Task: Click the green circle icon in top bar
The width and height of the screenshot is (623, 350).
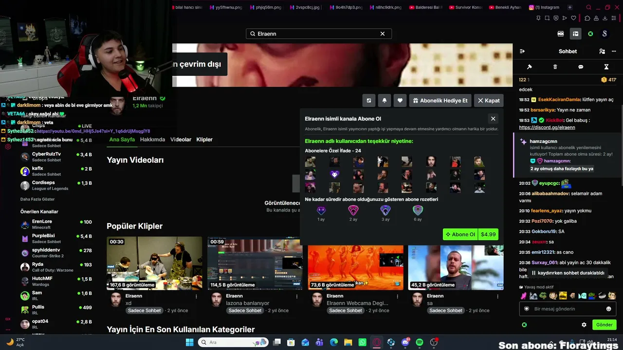Action: pyautogui.click(x=590, y=34)
